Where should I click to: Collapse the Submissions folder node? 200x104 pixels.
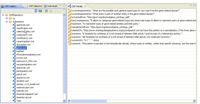pos(7,22)
